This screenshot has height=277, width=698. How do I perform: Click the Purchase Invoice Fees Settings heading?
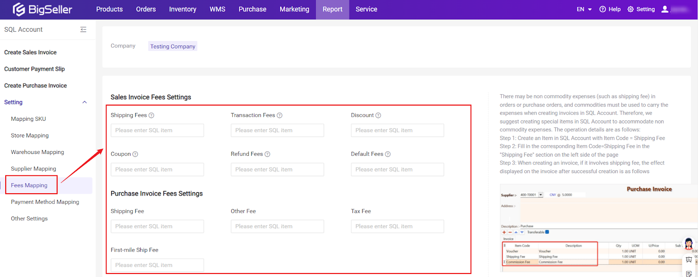157,194
